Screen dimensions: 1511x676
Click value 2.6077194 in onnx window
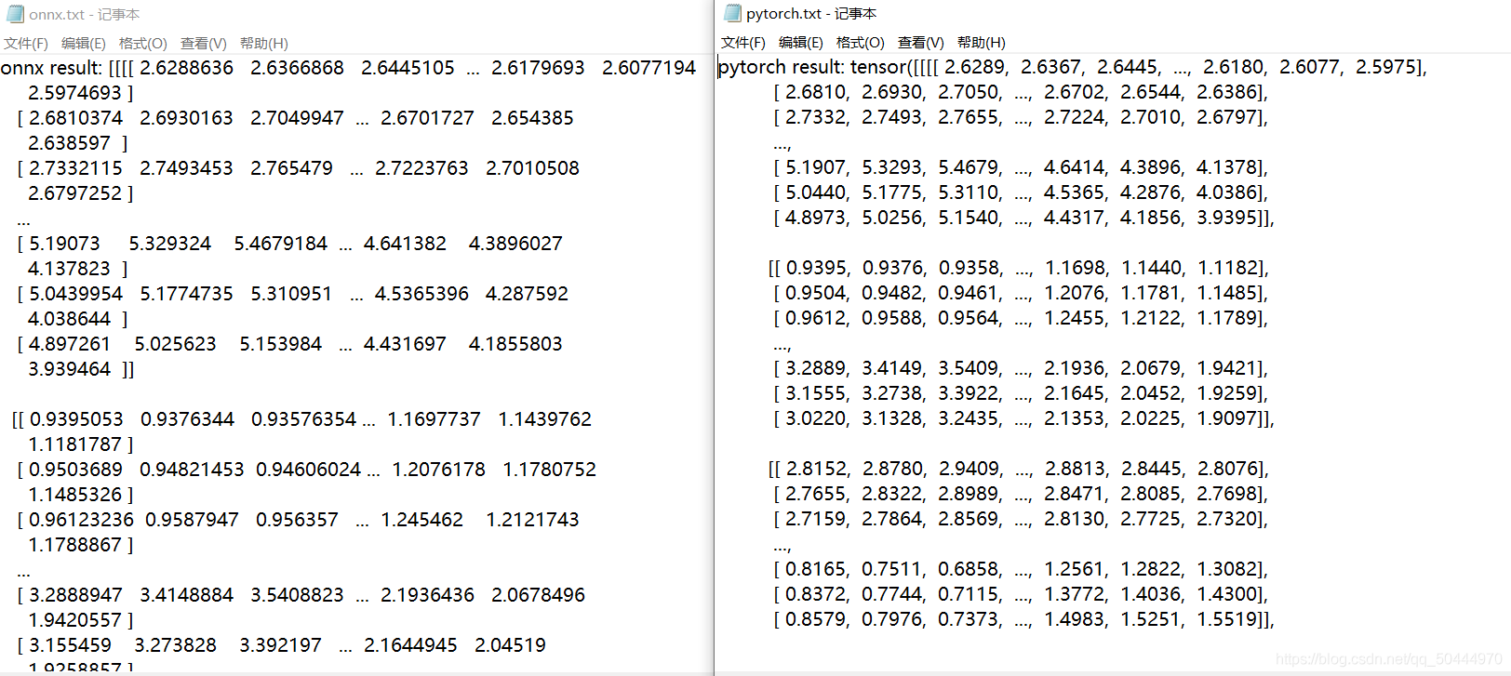[x=649, y=68]
